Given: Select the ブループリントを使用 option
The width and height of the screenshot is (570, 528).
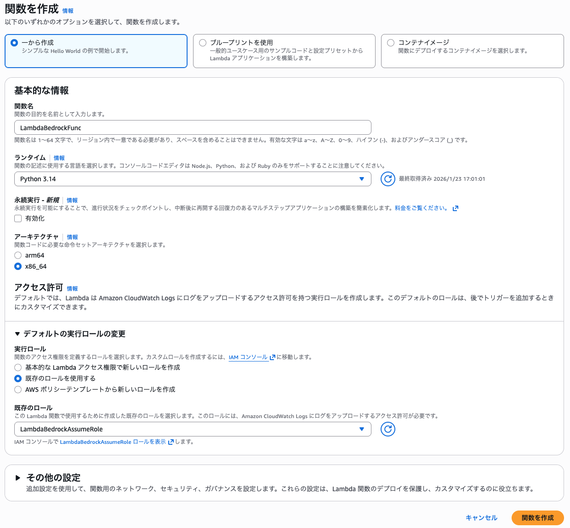Looking at the screenshot, I should tap(203, 42).
